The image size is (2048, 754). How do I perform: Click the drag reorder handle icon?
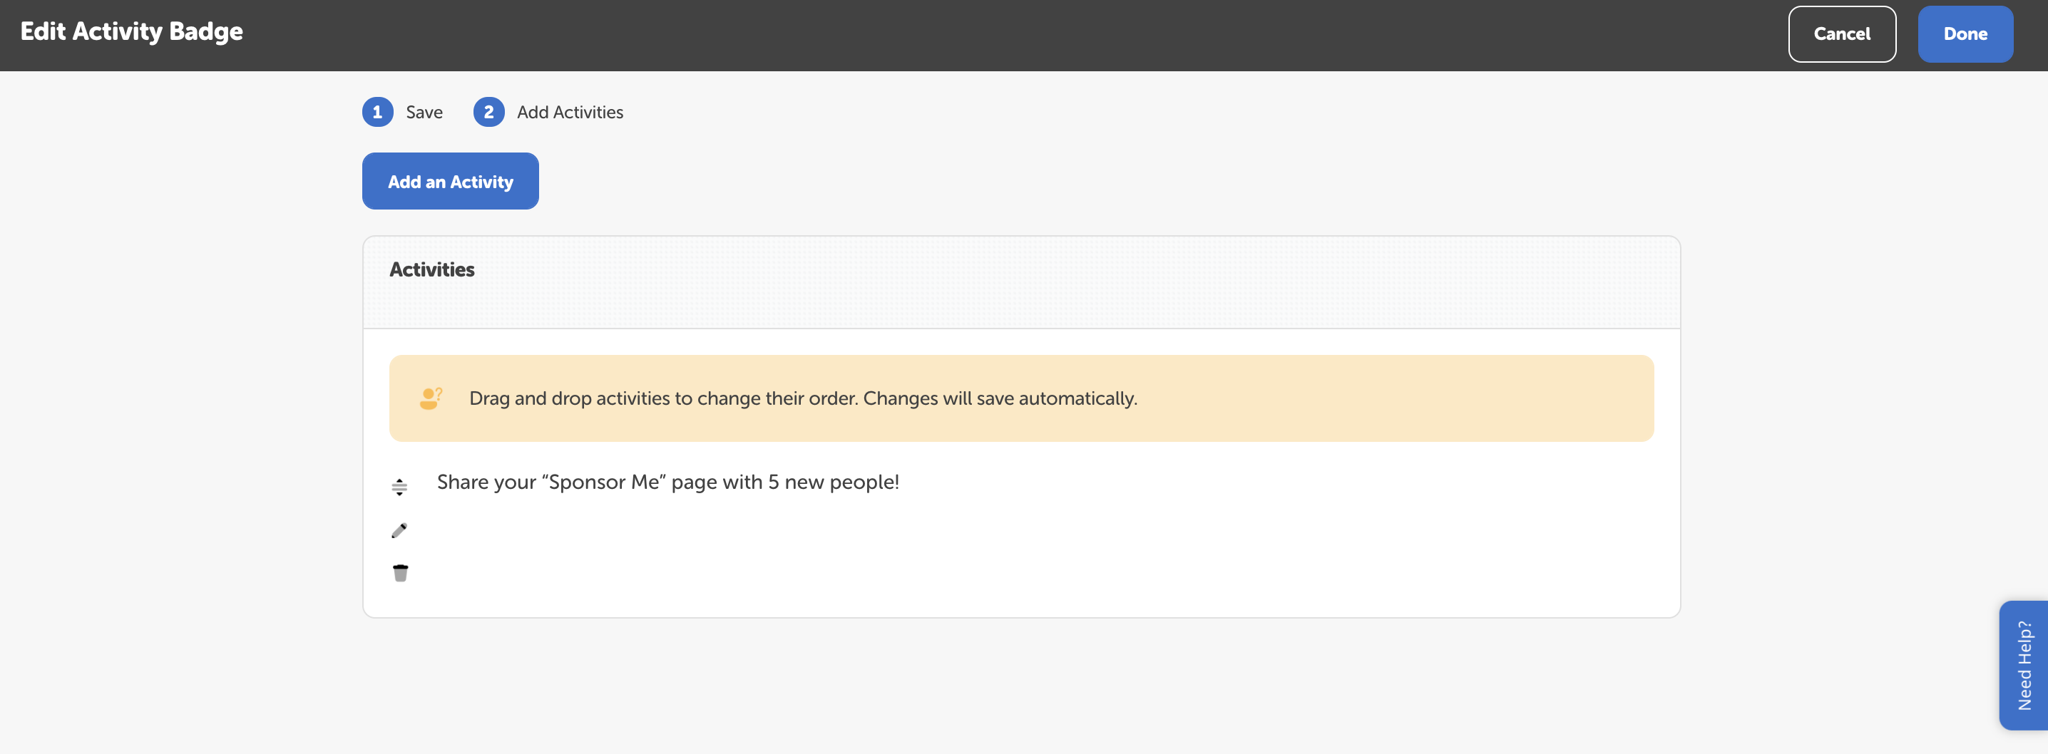[x=399, y=487]
